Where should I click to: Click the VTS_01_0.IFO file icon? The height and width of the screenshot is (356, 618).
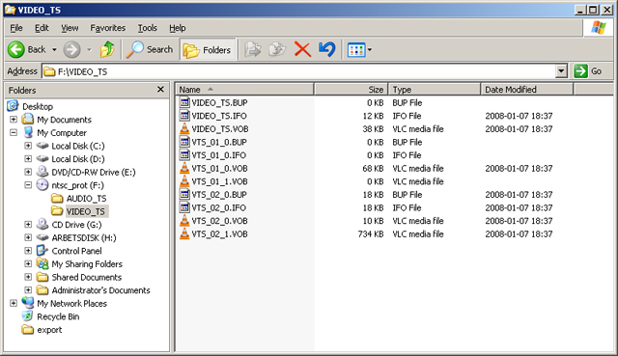point(184,155)
